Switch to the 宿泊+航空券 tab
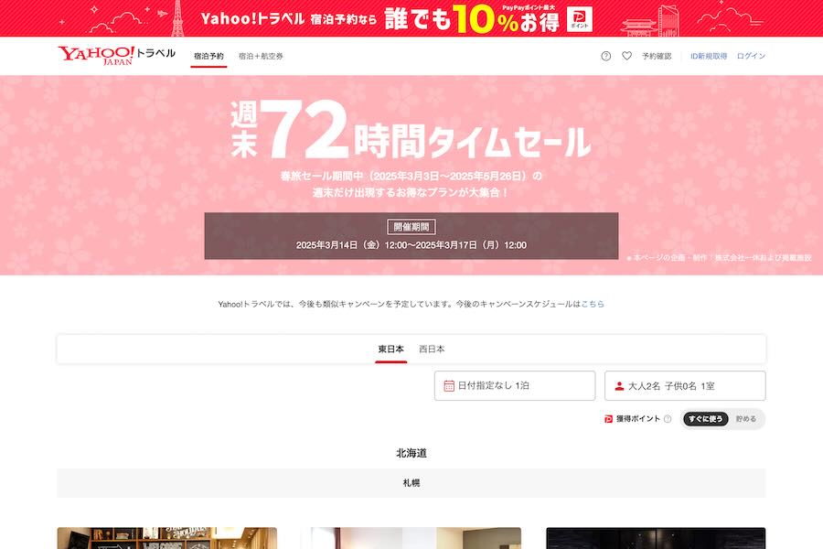Screen dimensions: 823x549 pyautogui.click(x=261, y=56)
